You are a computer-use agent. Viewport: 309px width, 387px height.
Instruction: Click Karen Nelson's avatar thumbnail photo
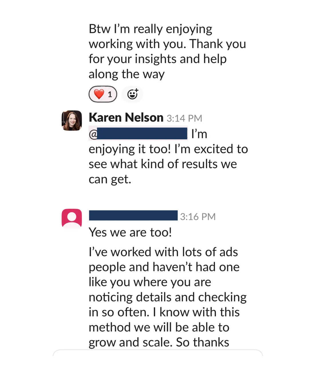coord(72,121)
